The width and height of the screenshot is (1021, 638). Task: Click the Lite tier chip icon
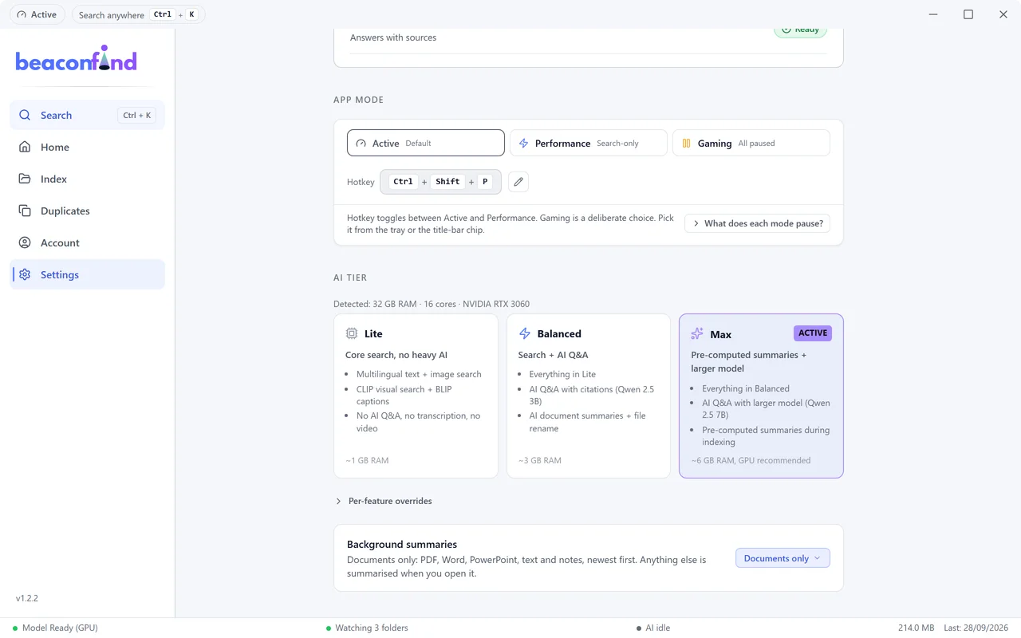pos(352,333)
